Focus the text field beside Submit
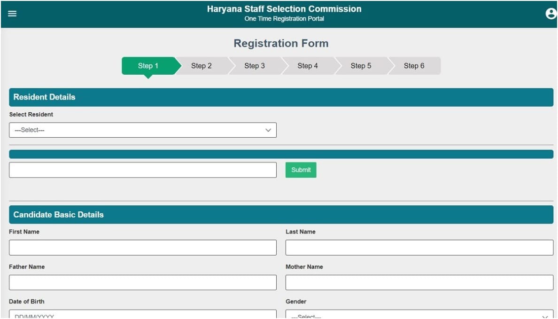Image resolution: width=558 pixels, height=319 pixels. click(x=143, y=170)
